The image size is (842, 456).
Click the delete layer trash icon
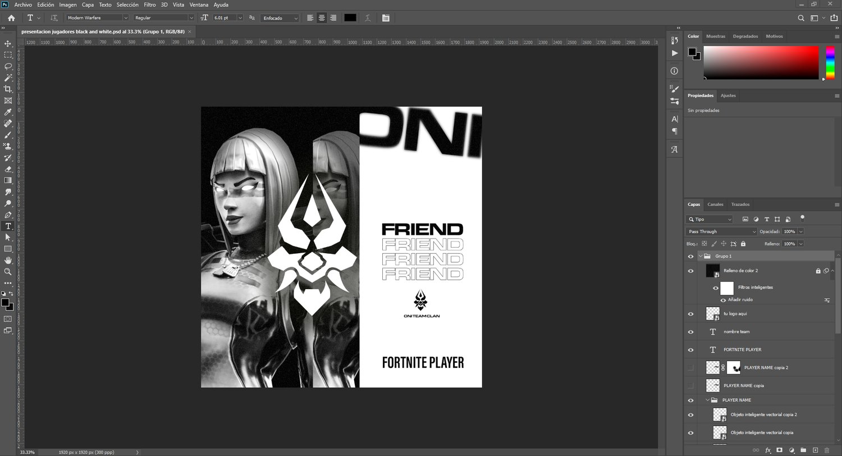(x=827, y=450)
